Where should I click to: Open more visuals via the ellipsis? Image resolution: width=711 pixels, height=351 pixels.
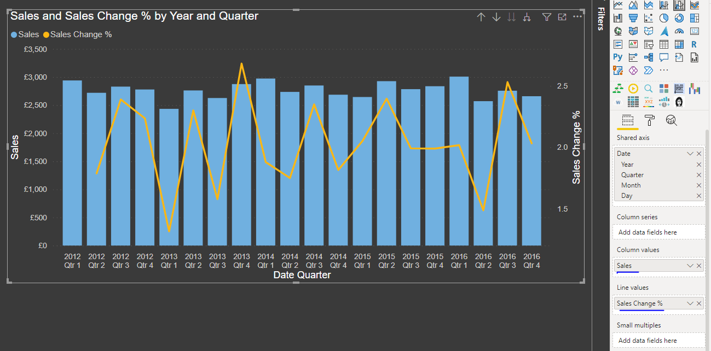click(x=664, y=70)
